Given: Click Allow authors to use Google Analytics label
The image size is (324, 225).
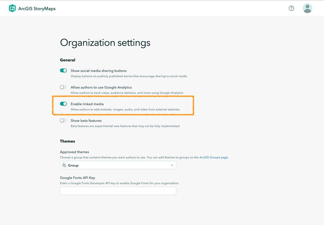Looking at the screenshot, I should [x=101, y=87].
